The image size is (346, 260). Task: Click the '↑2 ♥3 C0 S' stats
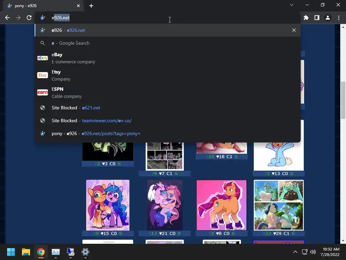click(108, 164)
